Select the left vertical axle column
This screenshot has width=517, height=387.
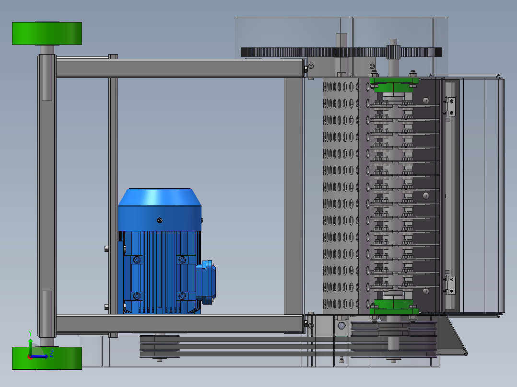click(47, 196)
